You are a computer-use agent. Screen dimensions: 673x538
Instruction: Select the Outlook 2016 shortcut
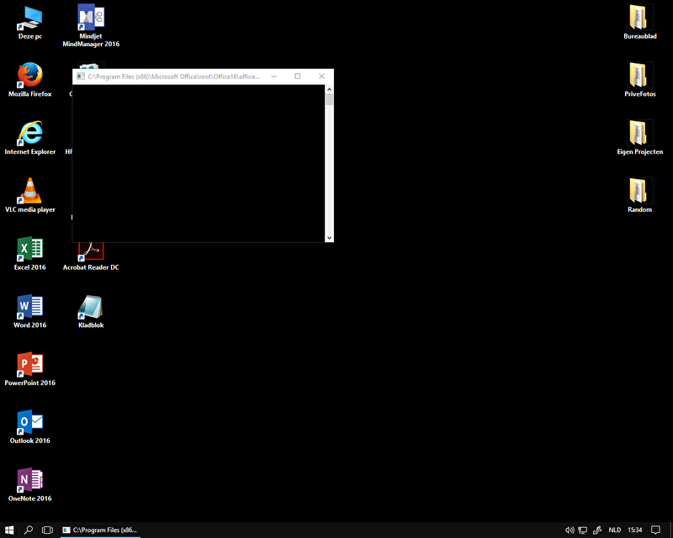tap(30, 423)
